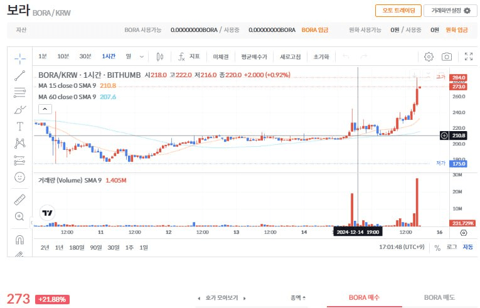Image resolution: width=480 pixels, height=308 pixels.
Task: Undo the last chart action
Action: 346,56
